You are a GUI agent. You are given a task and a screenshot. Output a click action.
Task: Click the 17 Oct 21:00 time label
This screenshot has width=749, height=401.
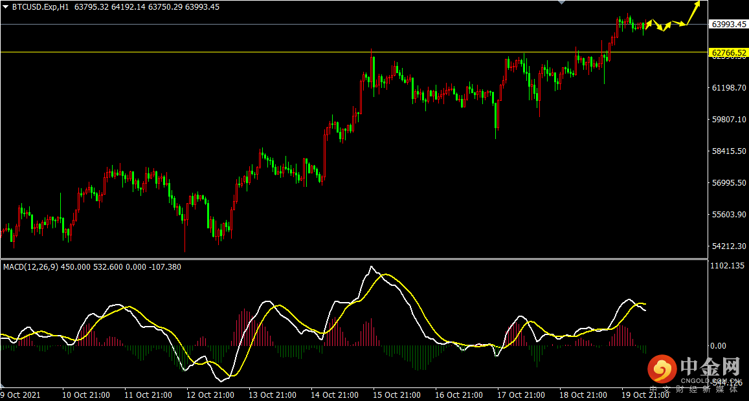pyautogui.click(x=520, y=395)
